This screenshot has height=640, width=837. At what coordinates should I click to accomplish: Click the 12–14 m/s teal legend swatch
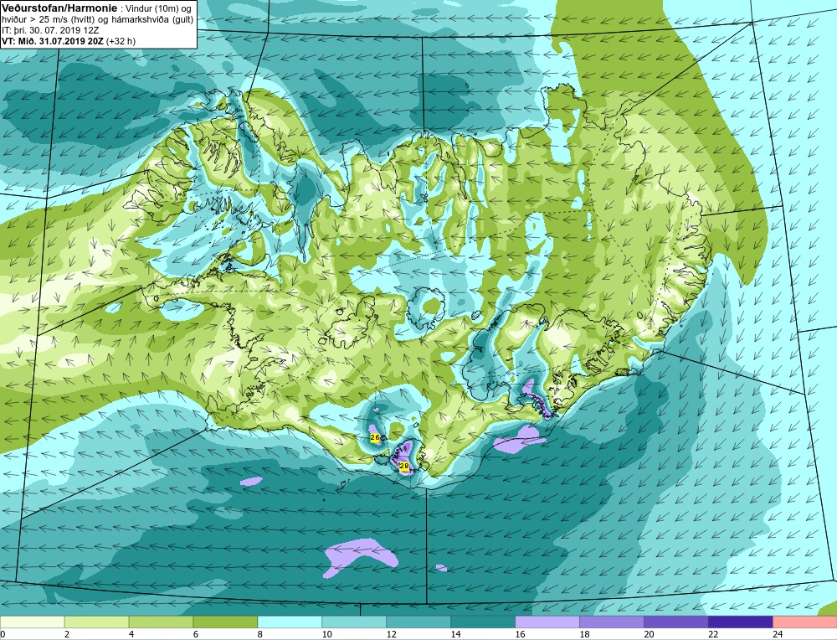point(418,622)
